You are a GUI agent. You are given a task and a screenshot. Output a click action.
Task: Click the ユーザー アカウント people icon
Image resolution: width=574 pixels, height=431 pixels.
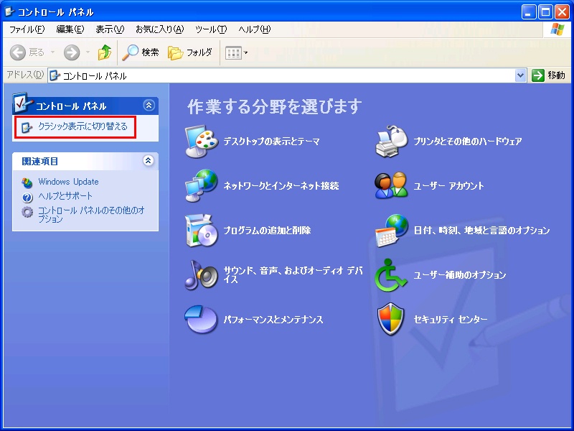[391, 186]
